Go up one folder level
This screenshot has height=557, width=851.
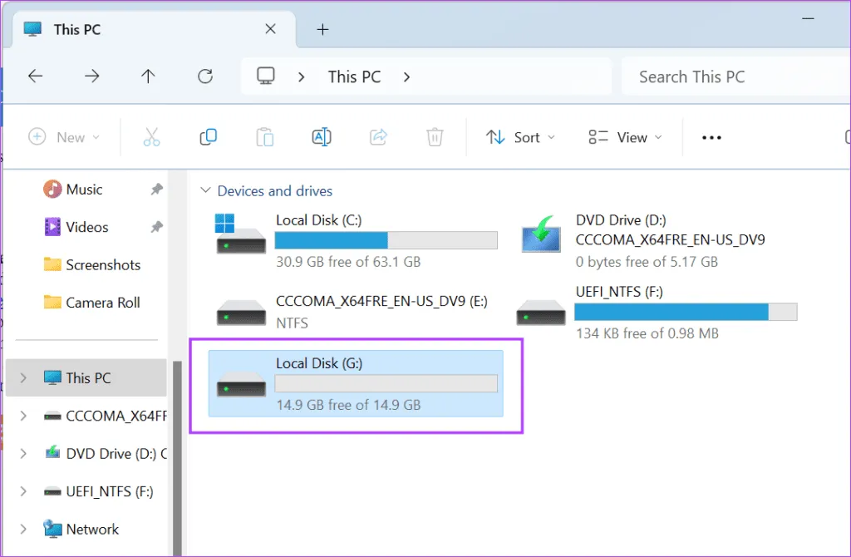click(148, 76)
